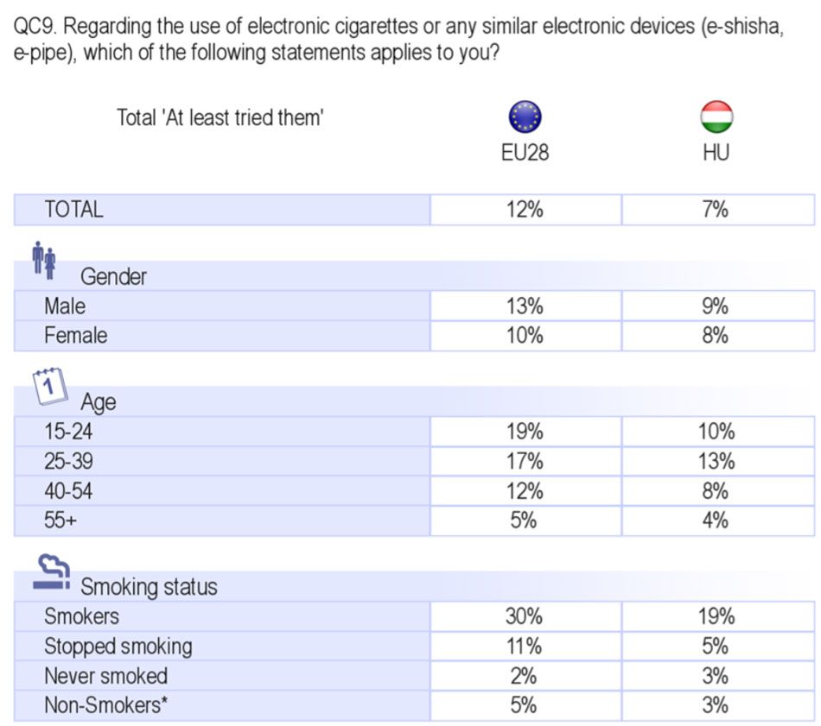The width and height of the screenshot is (821, 726).
Task: Select the Never smoked EU28 value
Action: [525, 675]
